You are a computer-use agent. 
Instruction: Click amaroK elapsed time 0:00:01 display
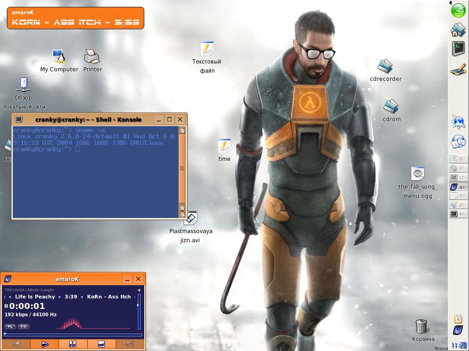27,306
